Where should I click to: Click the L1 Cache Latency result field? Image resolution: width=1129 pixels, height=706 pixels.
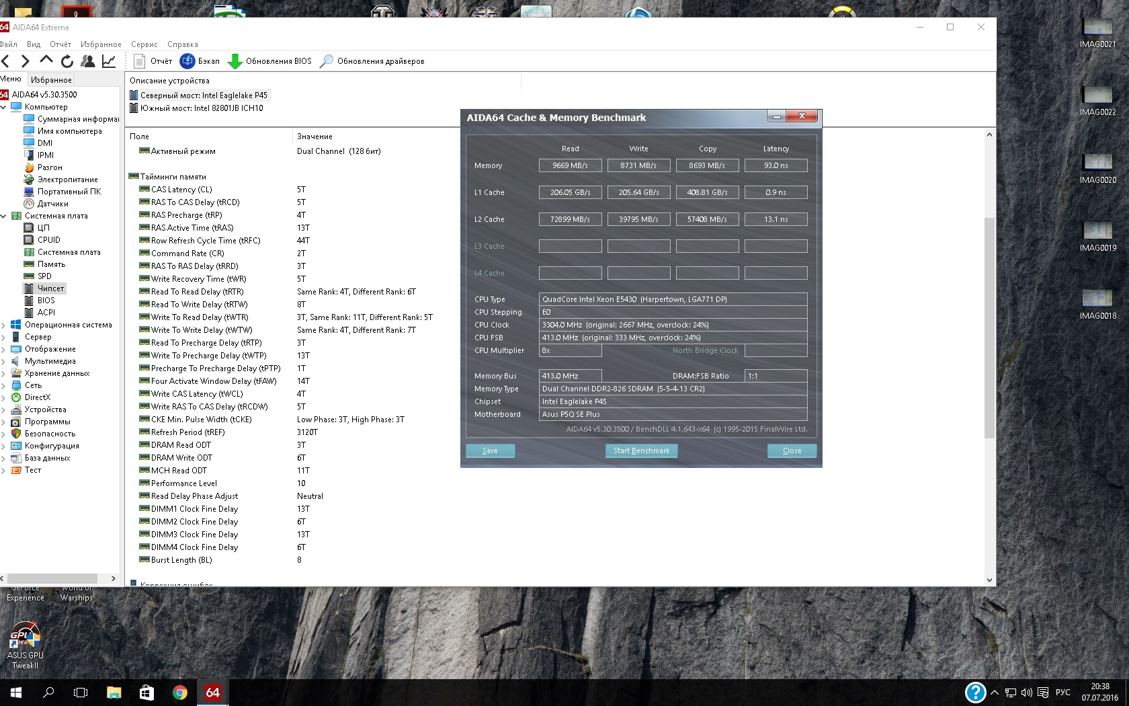776,192
